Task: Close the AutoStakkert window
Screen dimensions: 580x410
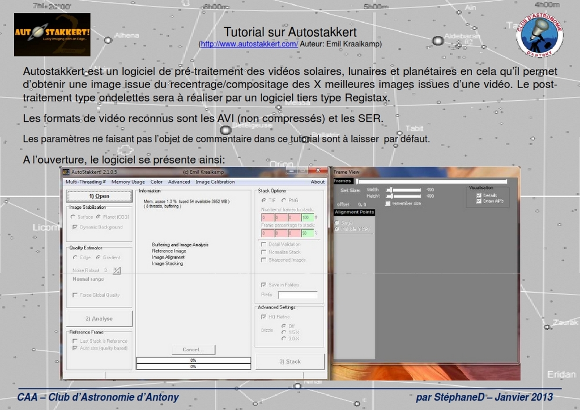Action: 318,170
